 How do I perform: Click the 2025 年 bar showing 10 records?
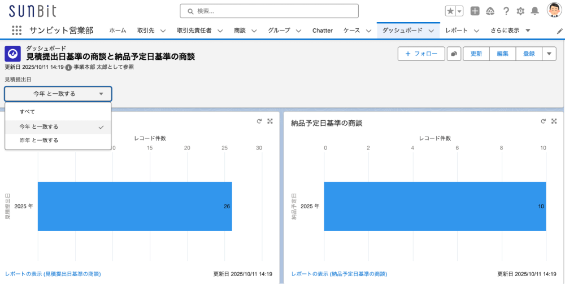[x=434, y=206]
